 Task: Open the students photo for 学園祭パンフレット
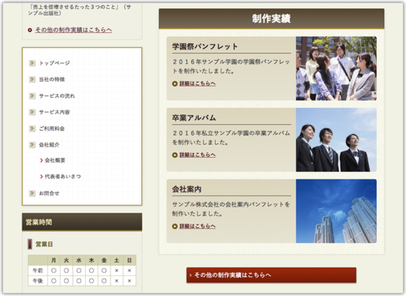(336, 68)
